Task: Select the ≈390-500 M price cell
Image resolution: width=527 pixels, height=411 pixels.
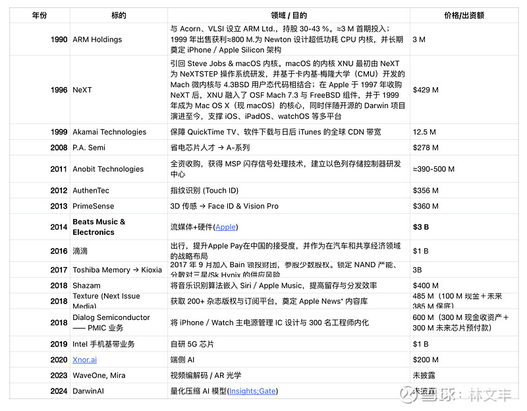Action: [464, 169]
